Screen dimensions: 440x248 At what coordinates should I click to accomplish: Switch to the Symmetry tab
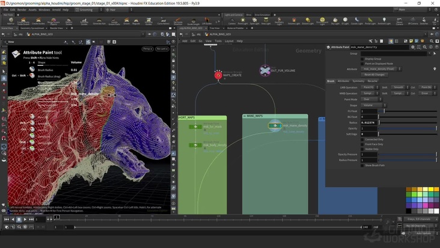tap(358, 81)
